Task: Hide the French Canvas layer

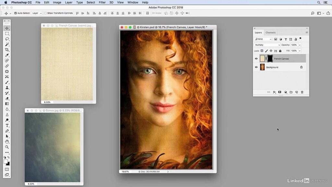Action: click(256, 59)
